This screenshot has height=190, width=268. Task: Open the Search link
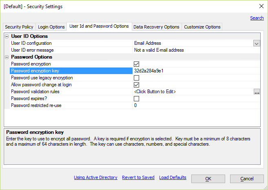point(257,18)
